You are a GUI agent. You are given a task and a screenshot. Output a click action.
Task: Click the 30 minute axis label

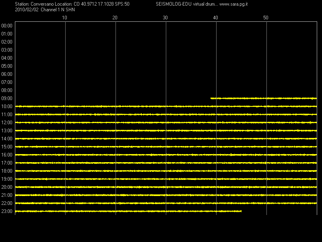[x=165, y=18]
